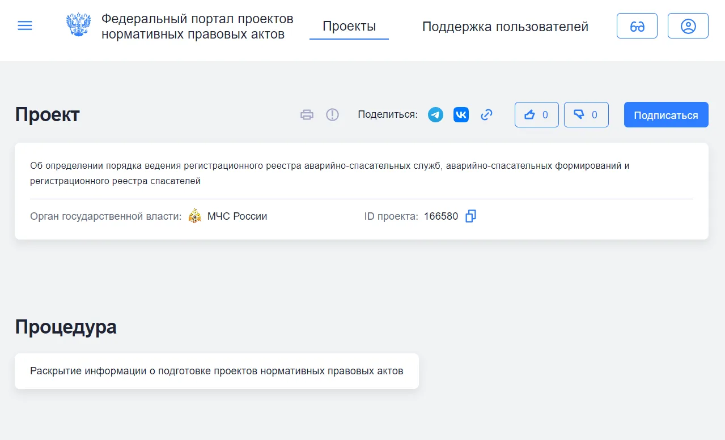Click the ID проекта label
The width and height of the screenshot is (725, 440).
click(x=391, y=216)
